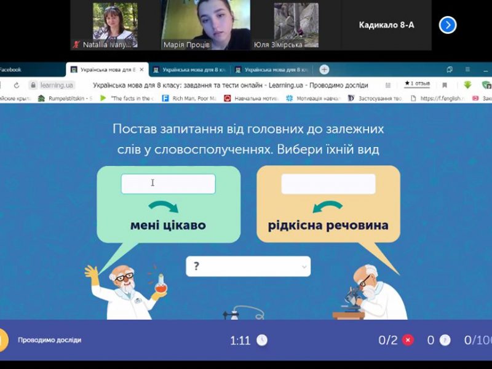The height and width of the screenshot is (369, 492).
Task: Switch to the Facebook tab
Action: tap(11, 69)
